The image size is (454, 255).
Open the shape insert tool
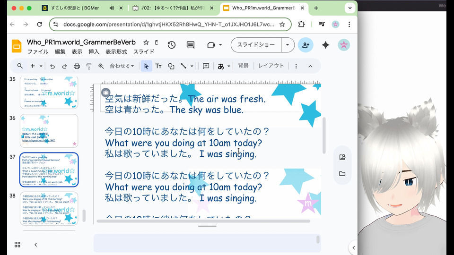(171, 66)
